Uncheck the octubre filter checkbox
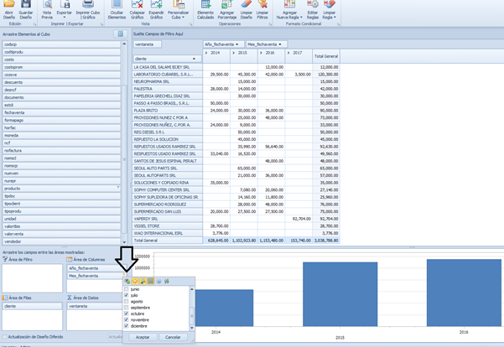 (127, 313)
